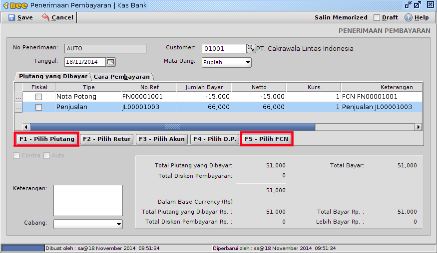
Task: Click the Netto column header
Action: click(259, 87)
